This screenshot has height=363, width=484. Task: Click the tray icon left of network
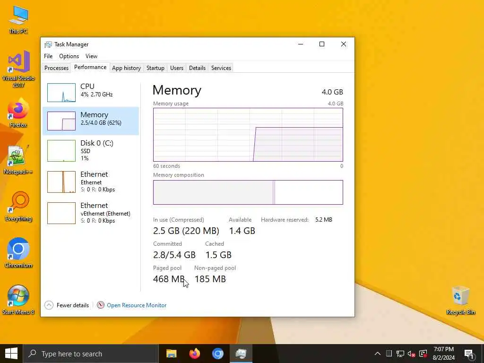(389, 354)
